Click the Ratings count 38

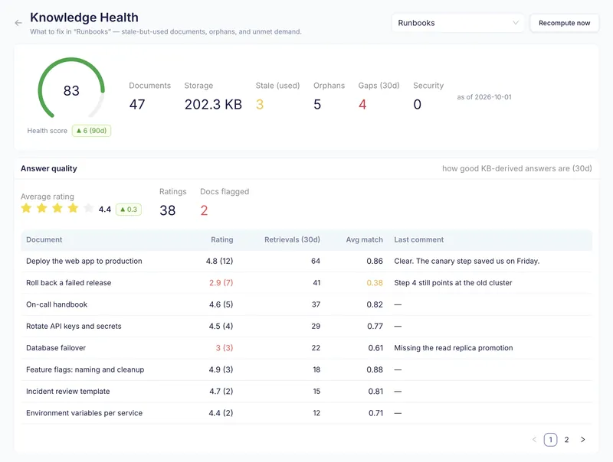coord(167,210)
